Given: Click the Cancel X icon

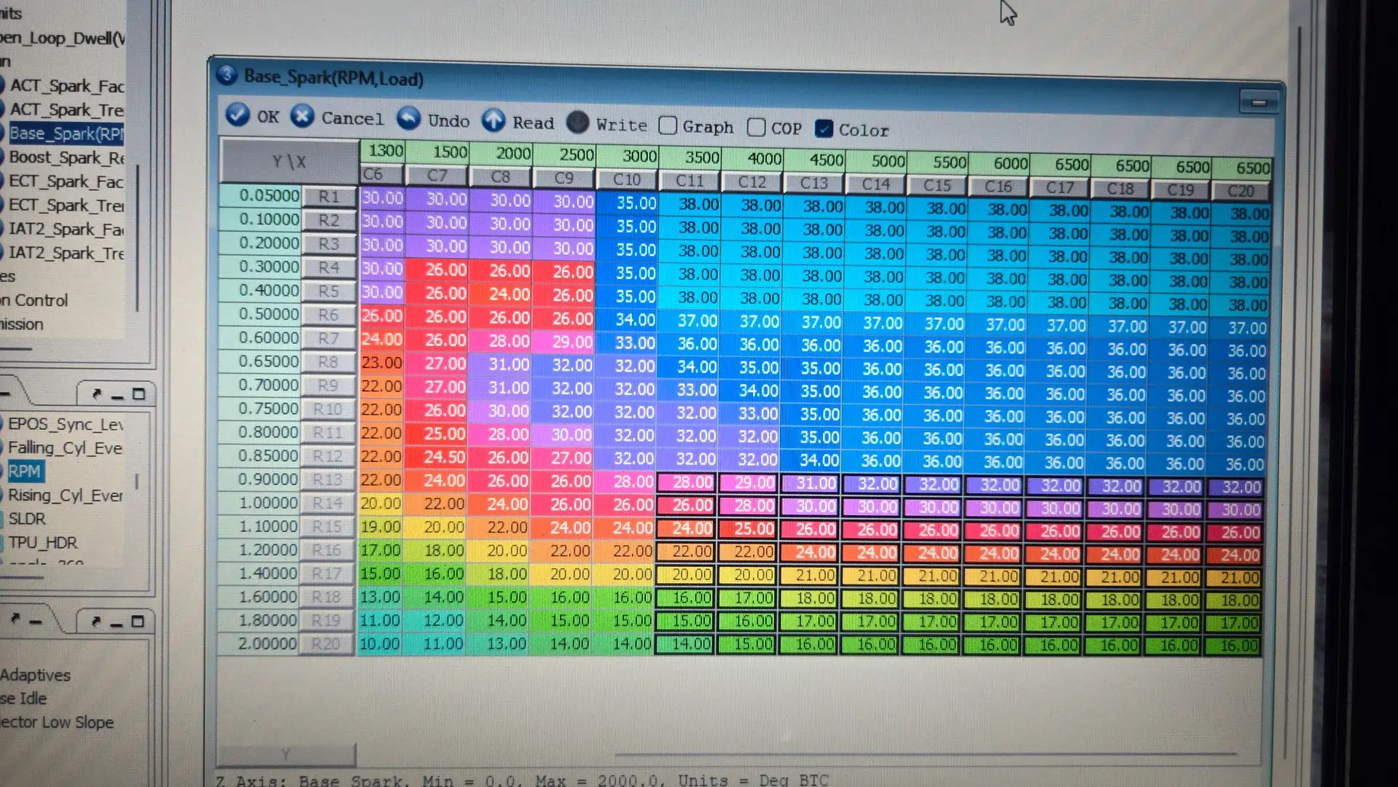Looking at the screenshot, I should (302, 116).
